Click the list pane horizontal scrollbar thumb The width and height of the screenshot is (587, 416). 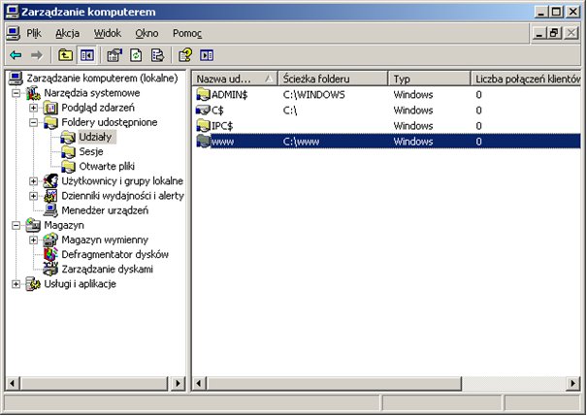pyautogui.click(x=334, y=383)
